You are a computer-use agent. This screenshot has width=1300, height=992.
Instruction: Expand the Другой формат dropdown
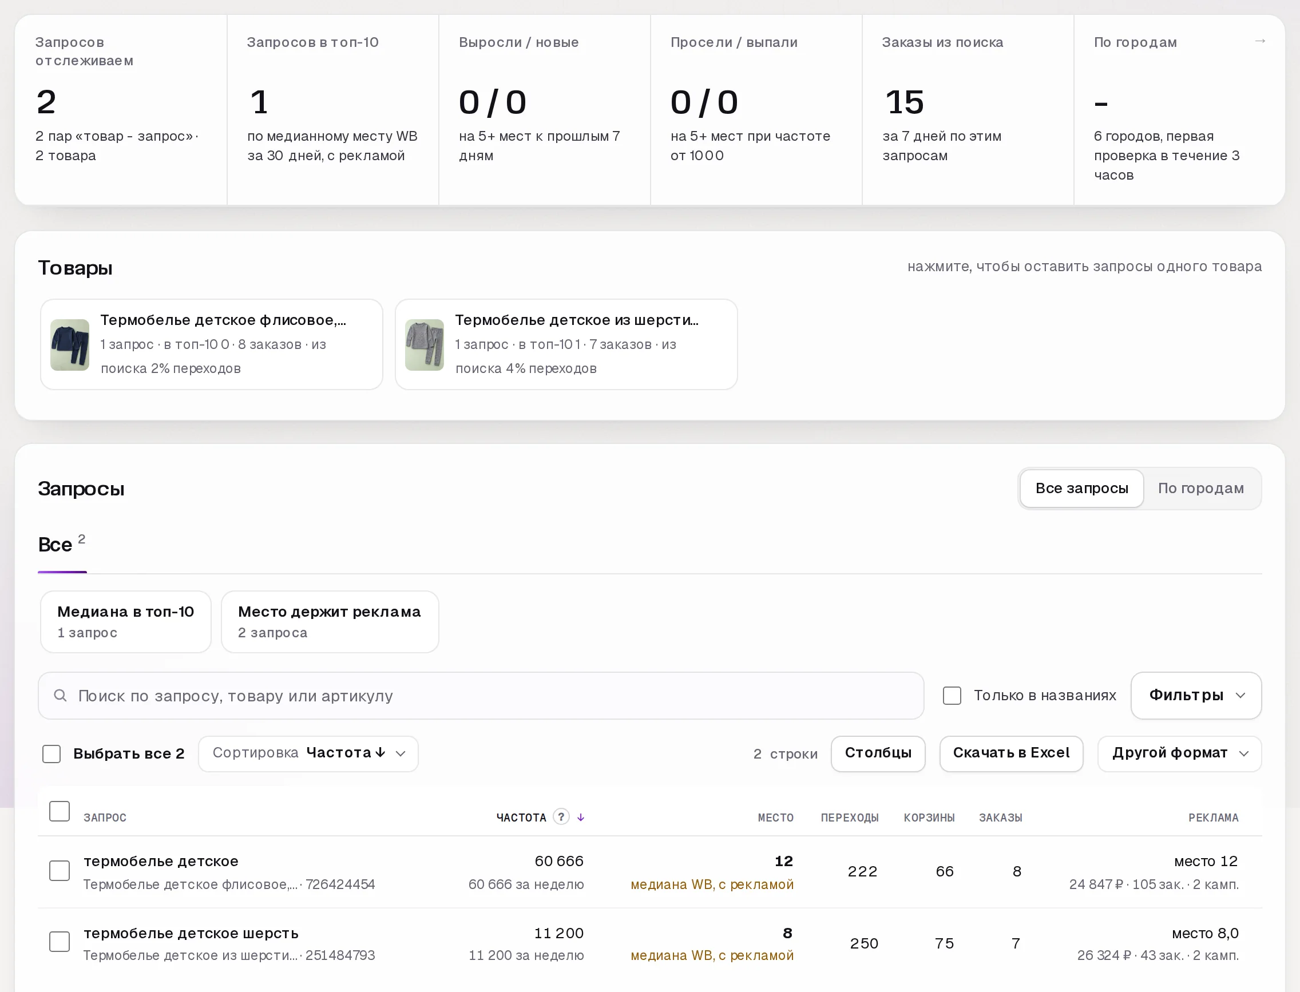coord(1179,753)
